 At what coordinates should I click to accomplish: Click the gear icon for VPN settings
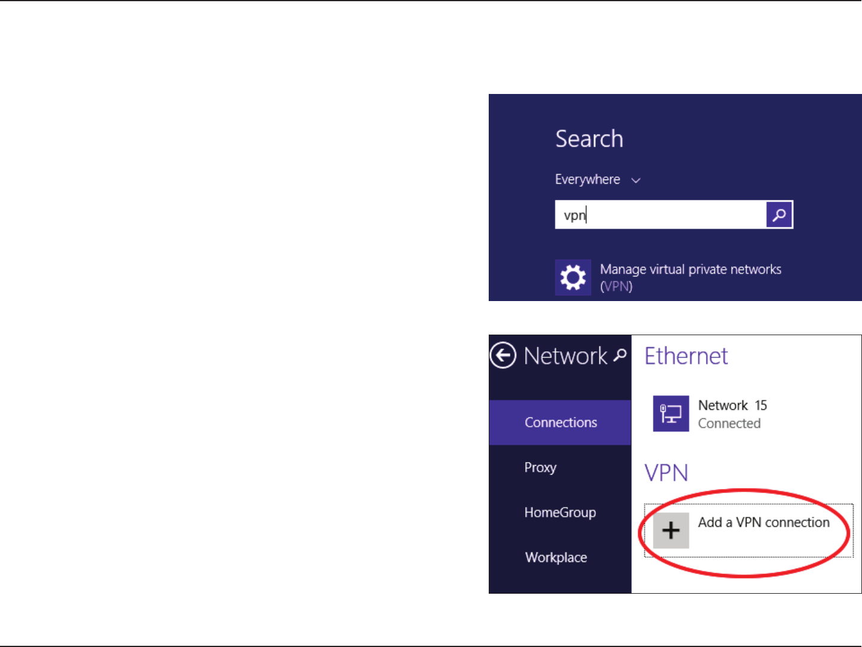(572, 278)
